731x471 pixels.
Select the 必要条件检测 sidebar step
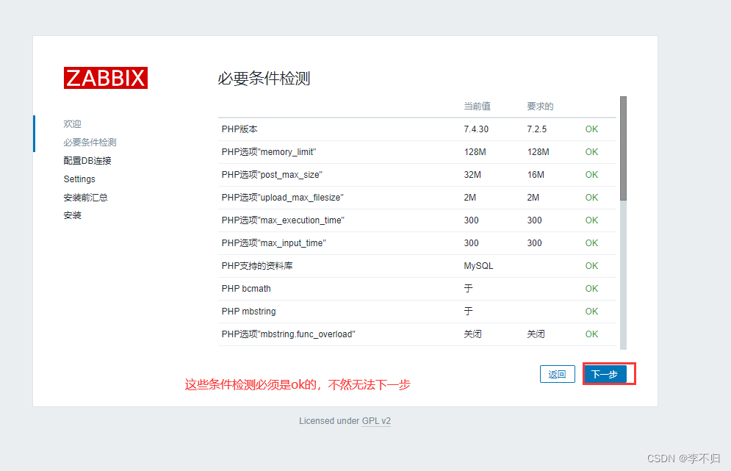pos(90,143)
